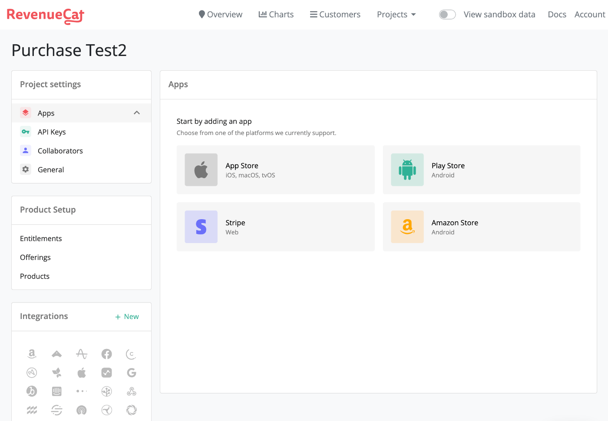This screenshot has width=608, height=421.
Task: Click the Amplitude integration icon
Action: tap(82, 354)
